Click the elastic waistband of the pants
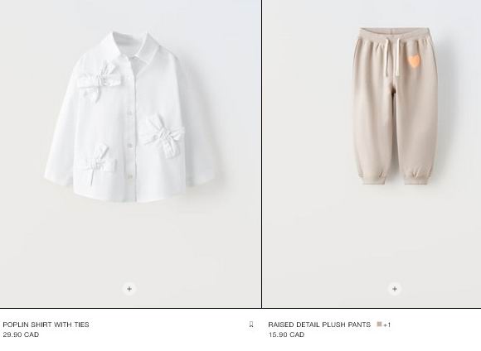Viewport: 481px width, 351px height. [x=396, y=36]
